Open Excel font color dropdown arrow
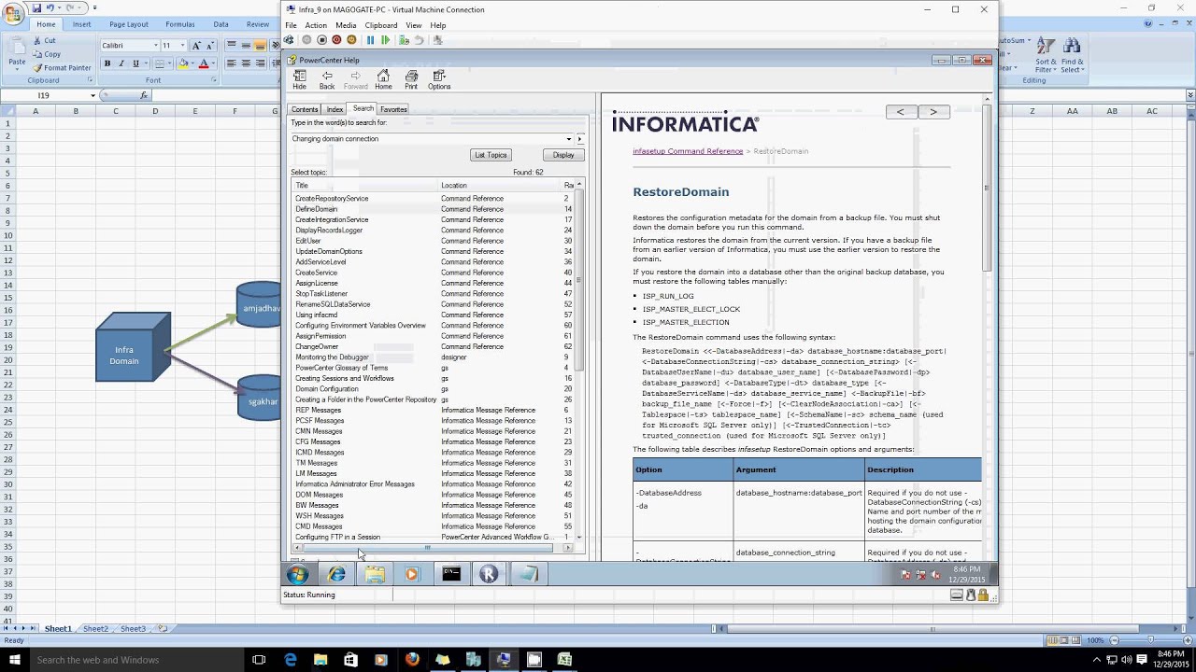The width and height of the screenshot is (1196, 672). tap(214, 63)
